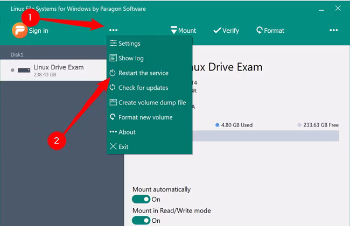The width and height of the screenshot is (350, 226).
Task: Toggle Mount in Read/Write mode switch
Action: pos(141,221)
